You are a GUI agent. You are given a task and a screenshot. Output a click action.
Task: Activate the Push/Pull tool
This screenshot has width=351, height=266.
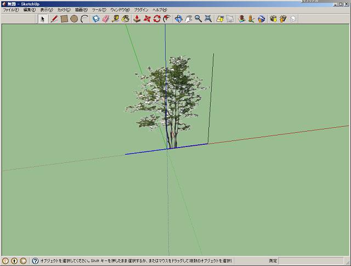(137, 19)
